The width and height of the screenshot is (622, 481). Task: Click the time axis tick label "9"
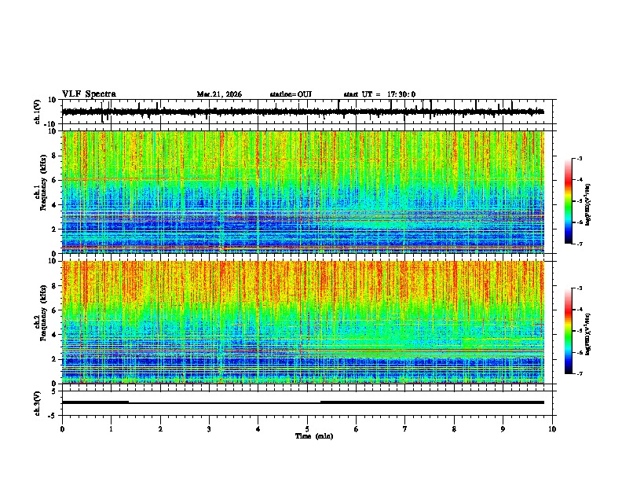pyautogui.click(x=503, y=429)
